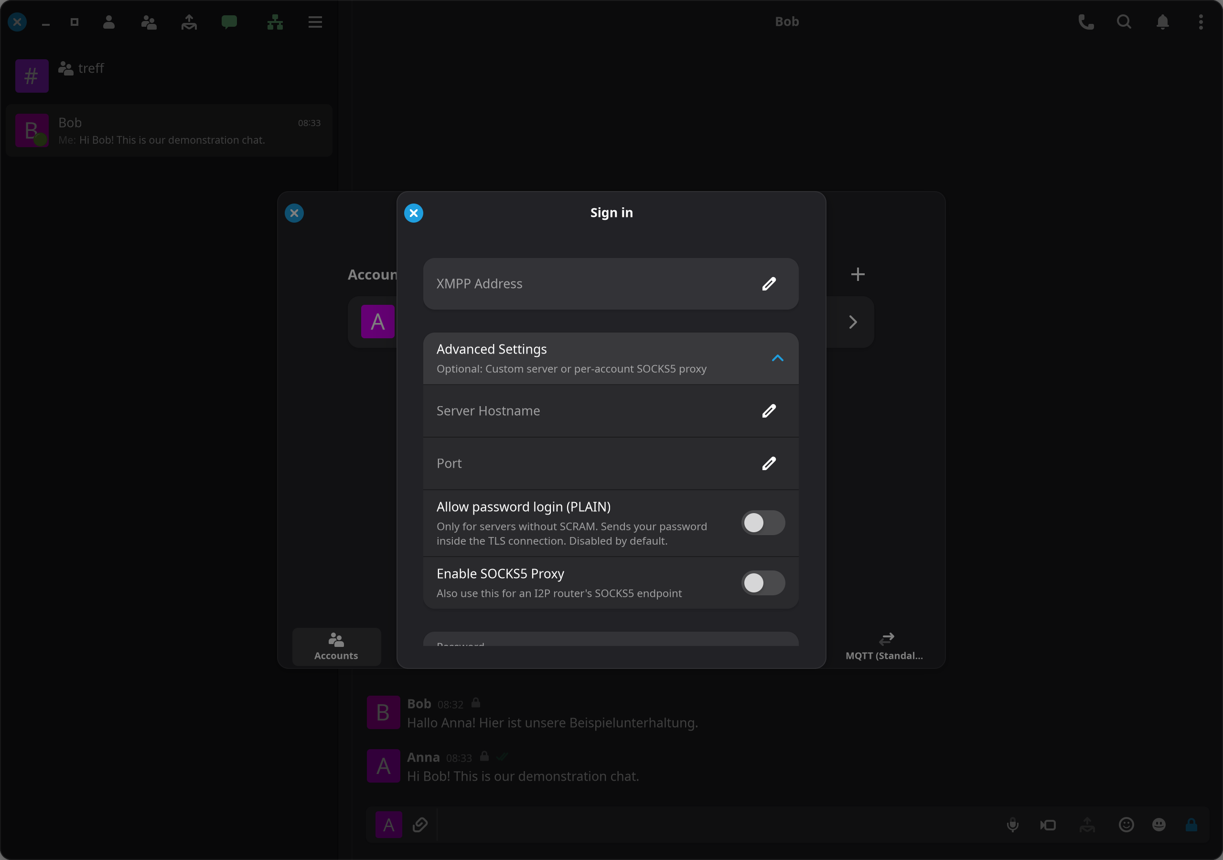Start a call with the phone icon
Screen dimensions: 1223x860
pyautogui.click(x=1086, y=22)
